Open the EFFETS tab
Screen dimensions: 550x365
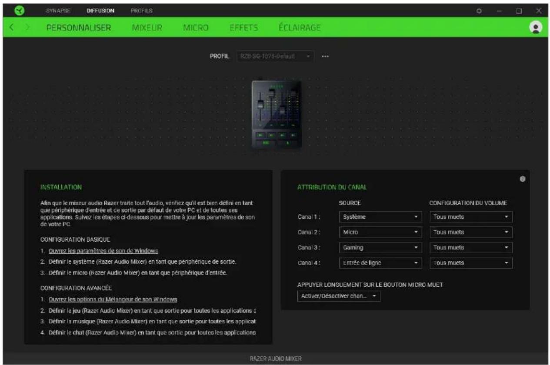244,28
